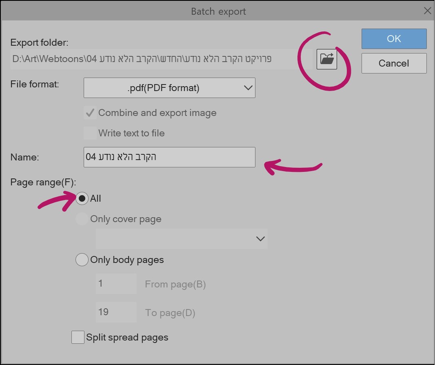Select Only body pages option
Screen dimensions: 435x365
tap(82, 260)
